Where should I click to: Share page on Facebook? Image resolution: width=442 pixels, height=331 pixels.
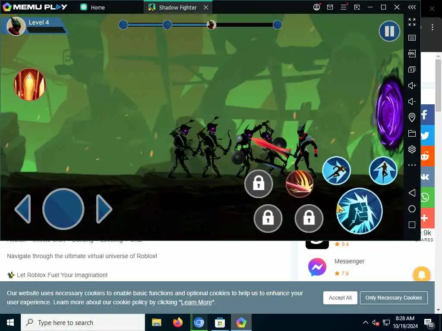coord(427,115)
